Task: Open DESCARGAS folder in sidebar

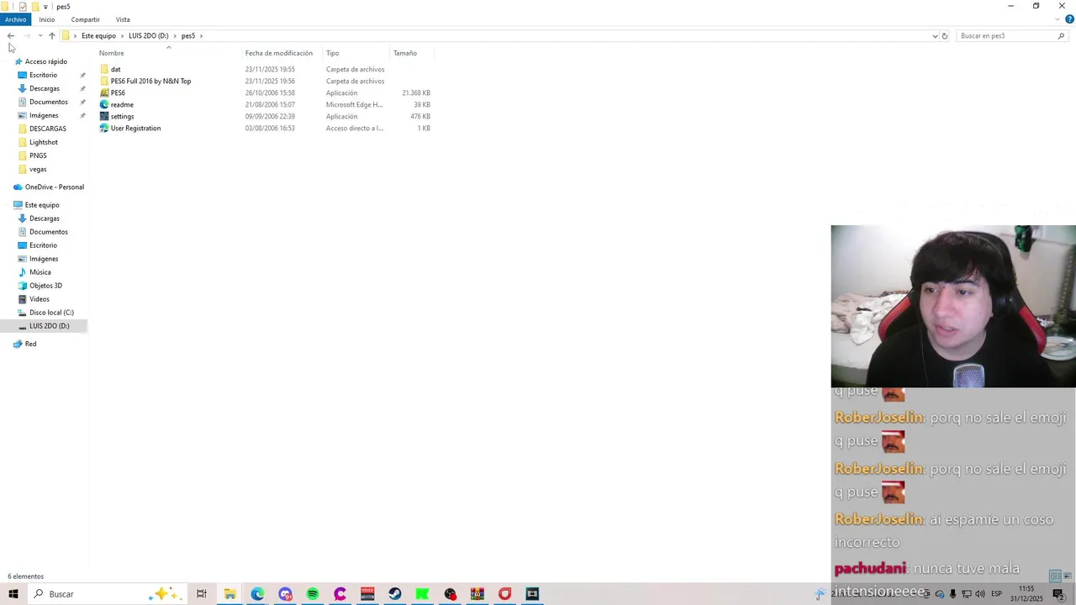Action: pyautogui.click(x=47, y=129)
